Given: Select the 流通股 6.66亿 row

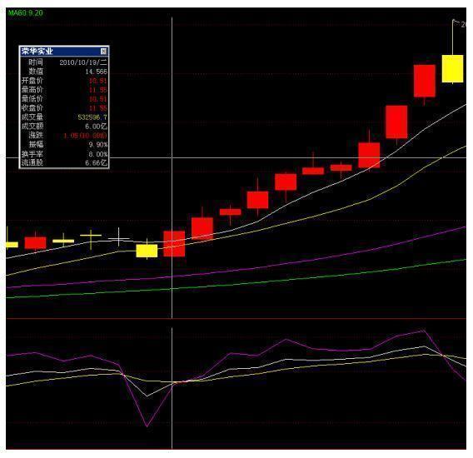Looking at the screenshot, I should (x=64, y=163).
